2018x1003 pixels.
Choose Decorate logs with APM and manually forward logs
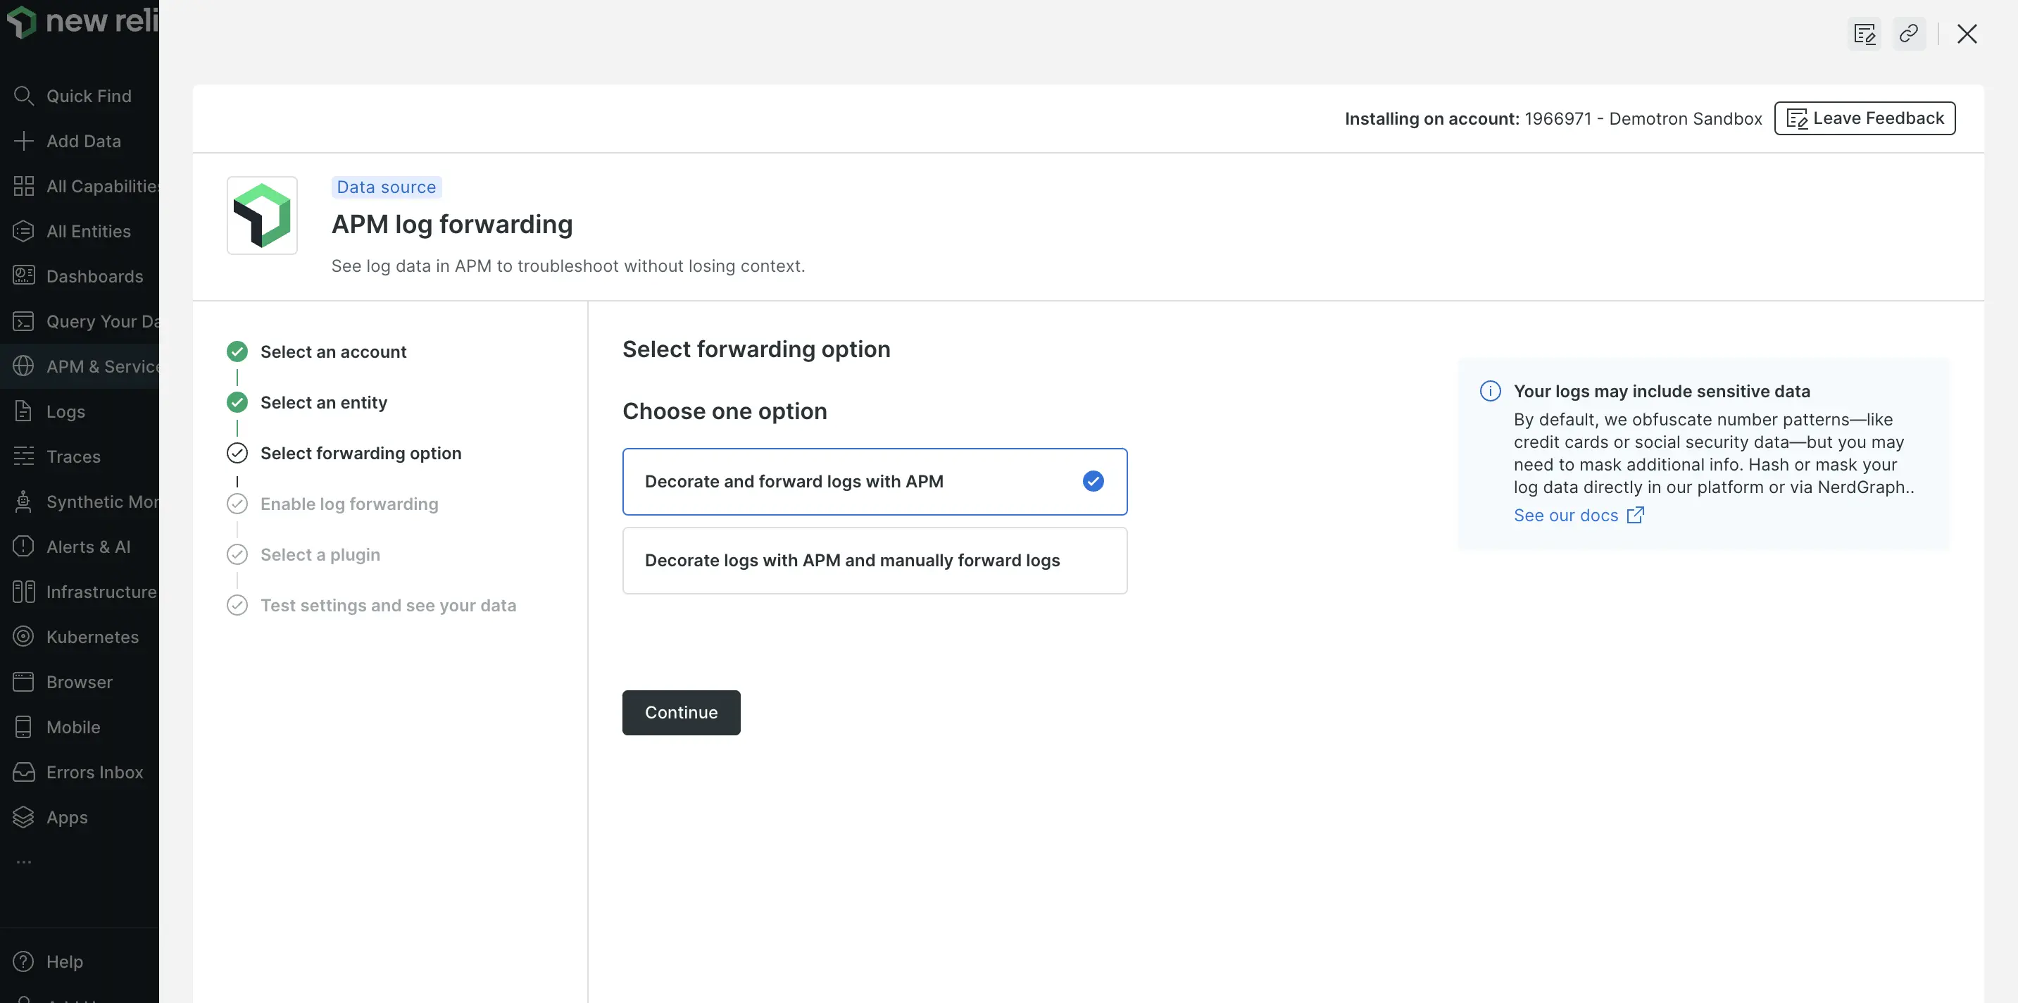pos(875,560)
